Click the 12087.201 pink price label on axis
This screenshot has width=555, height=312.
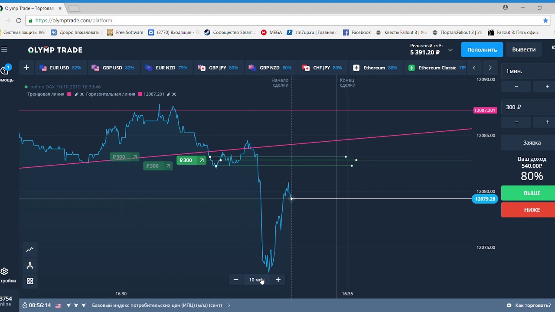(x=485, y=110)
